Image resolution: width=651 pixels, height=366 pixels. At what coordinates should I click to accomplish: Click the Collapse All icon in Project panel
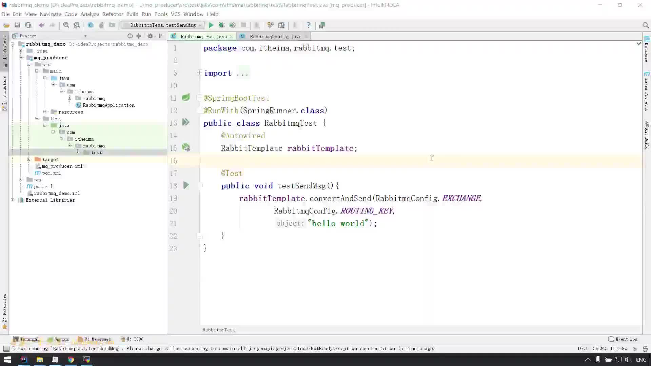coord(139,36)
